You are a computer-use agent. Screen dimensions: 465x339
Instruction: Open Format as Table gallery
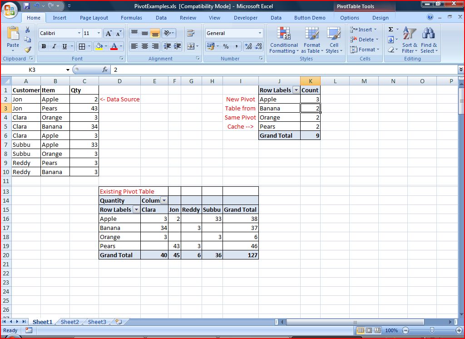pos(312,40)
